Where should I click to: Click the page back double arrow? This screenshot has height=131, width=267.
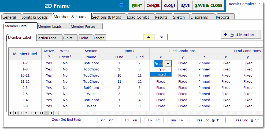click(16, 113)
